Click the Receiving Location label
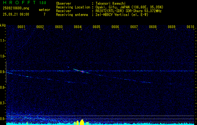Viewport: 197px width, 125px height. point(73,7)
